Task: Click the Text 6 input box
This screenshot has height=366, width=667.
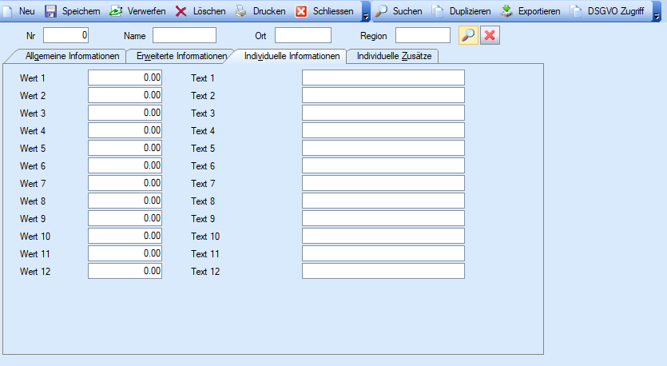Action: tap(383, 165)
